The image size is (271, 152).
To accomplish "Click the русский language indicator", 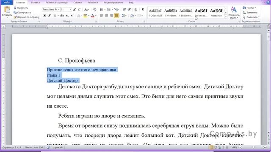I will click(58, 147).
